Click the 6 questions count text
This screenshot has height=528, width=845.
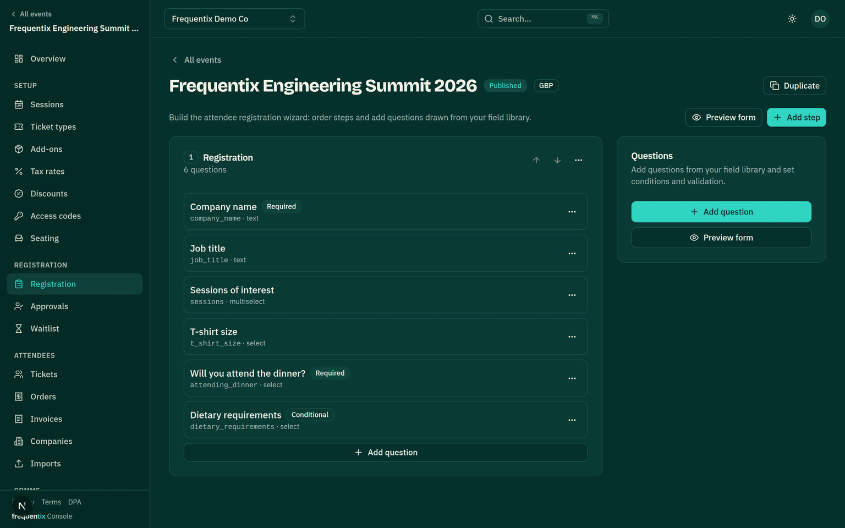point(205,170)
